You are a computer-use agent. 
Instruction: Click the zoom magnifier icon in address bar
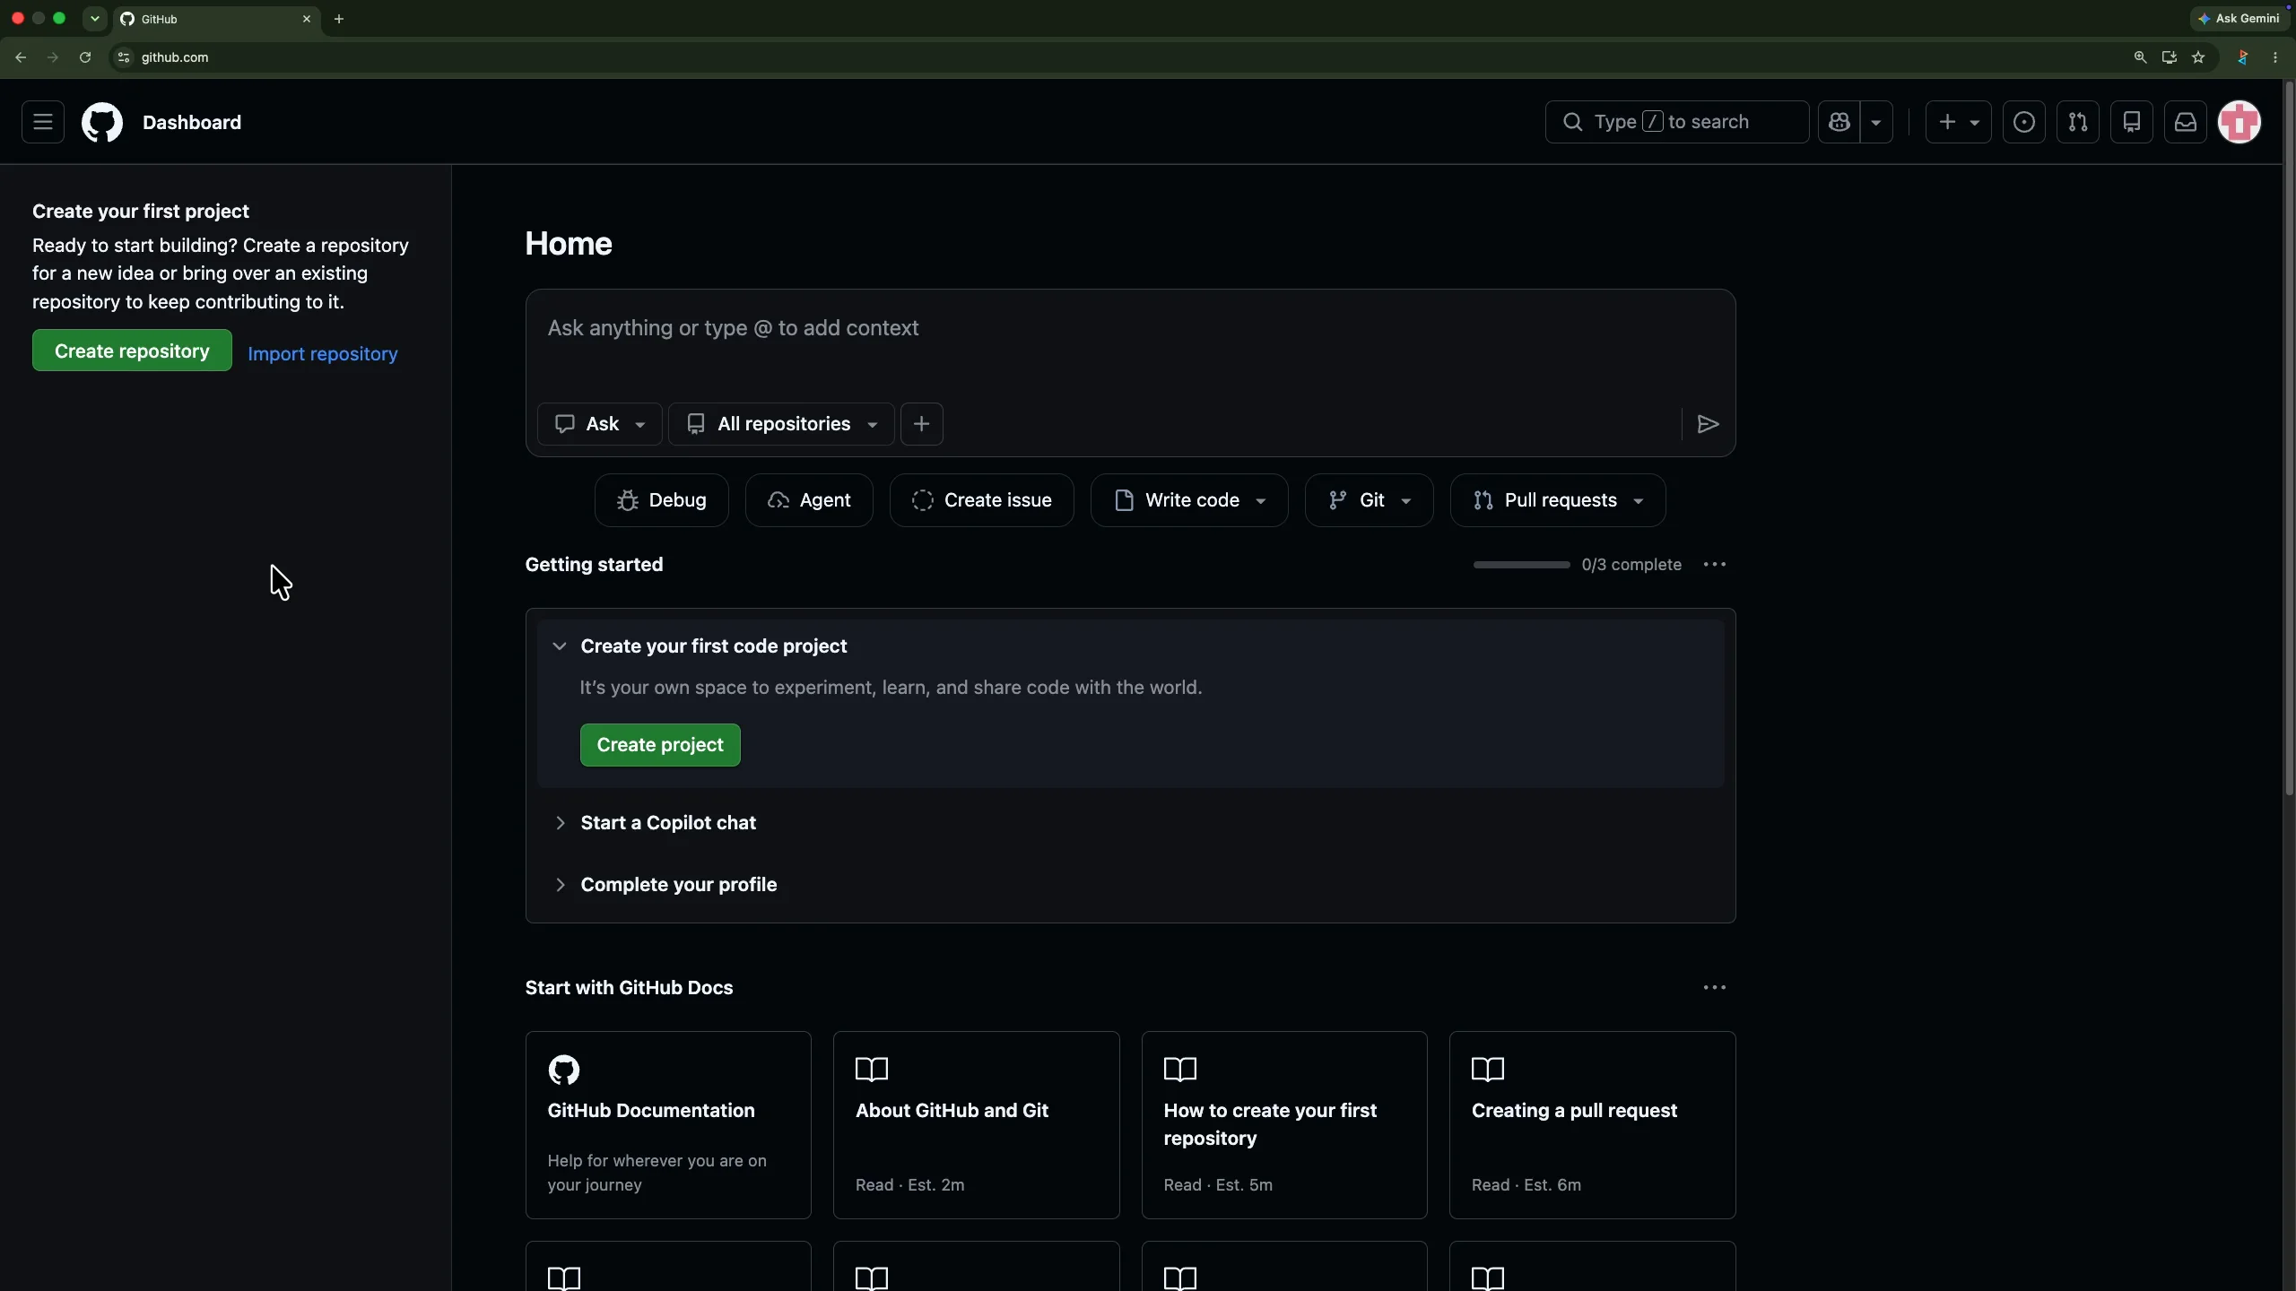pyautogui.click(x=2140, y=57)
